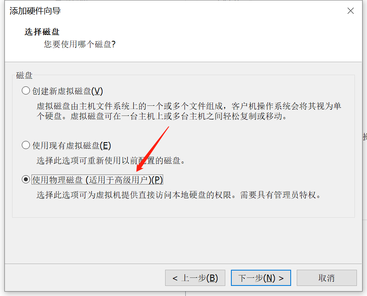This screenshot has width=367, height=296.
Task: Click the 使用物理磁盘 (适用于高级用户)(P) label
Action: coord(97,180)
